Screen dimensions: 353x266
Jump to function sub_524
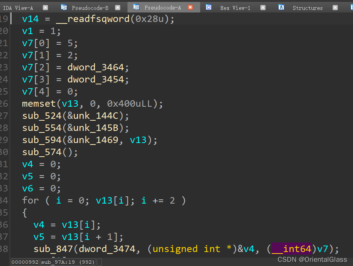[42, 116]
